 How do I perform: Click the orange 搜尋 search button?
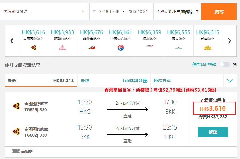tap(219, 12)
